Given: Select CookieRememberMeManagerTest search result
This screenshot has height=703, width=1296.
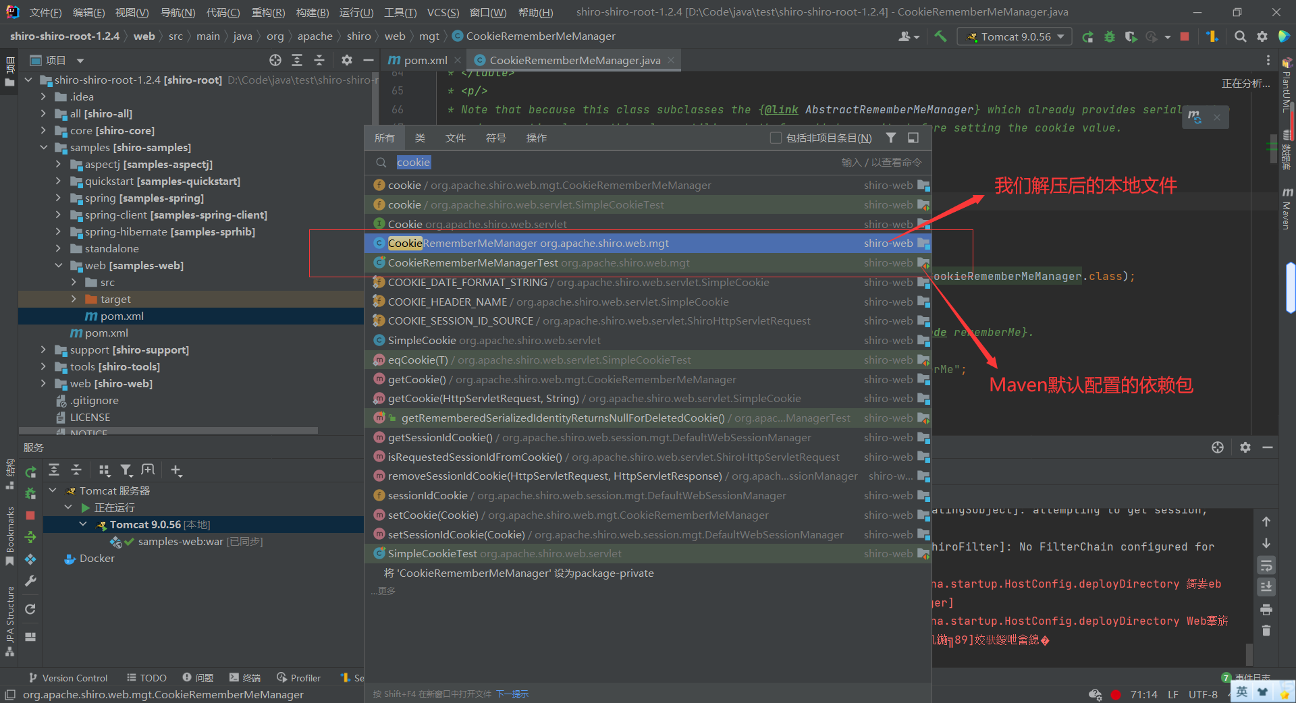Looking at the screenshot, I should [648, 262].
